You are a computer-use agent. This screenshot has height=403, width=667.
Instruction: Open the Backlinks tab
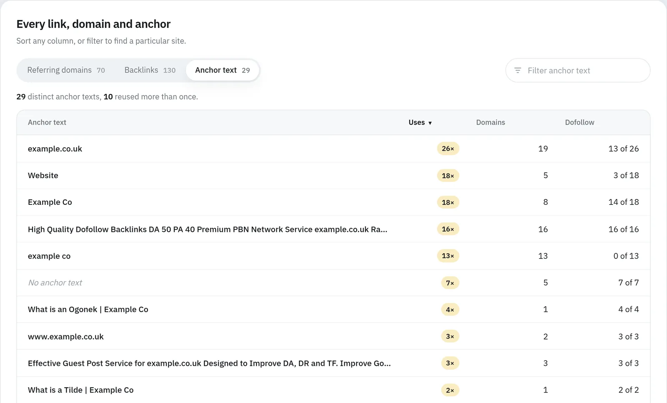click(150, 70)
